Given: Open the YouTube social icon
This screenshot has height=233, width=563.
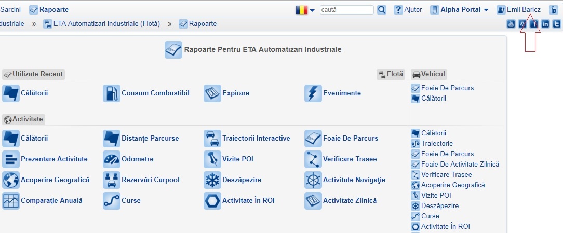Looking at the screenshot, I should tap(511, 24).
